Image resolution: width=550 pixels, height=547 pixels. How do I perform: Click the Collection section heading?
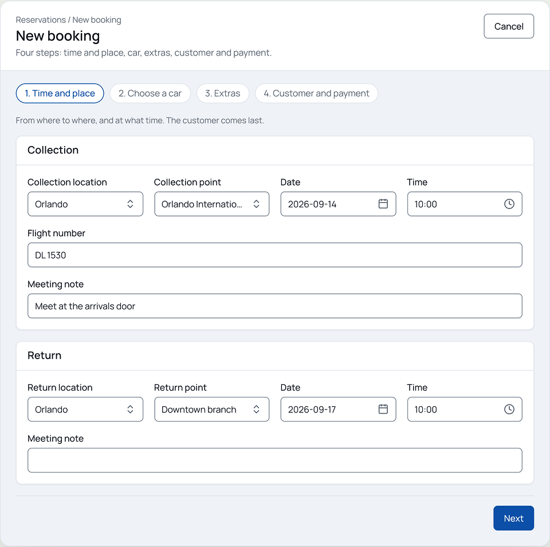coord(53,150)
